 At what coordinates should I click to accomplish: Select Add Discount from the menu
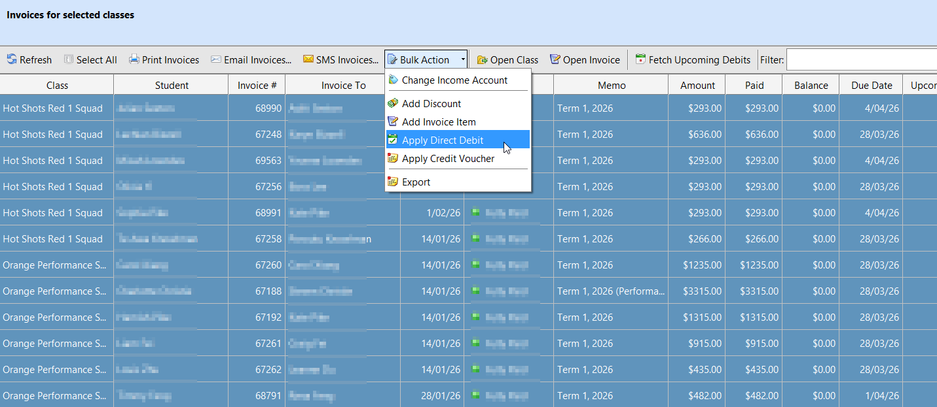click(x=431, y=104)
